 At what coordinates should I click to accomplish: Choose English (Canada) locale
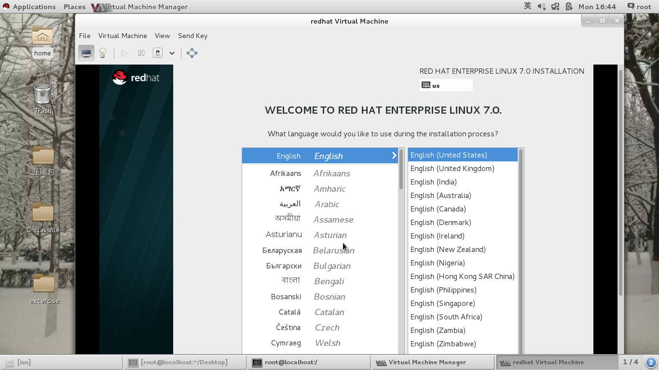pos(463,209)
